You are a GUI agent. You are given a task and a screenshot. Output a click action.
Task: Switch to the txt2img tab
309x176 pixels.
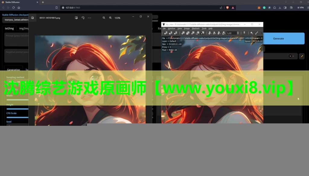[x=9, y=28]
